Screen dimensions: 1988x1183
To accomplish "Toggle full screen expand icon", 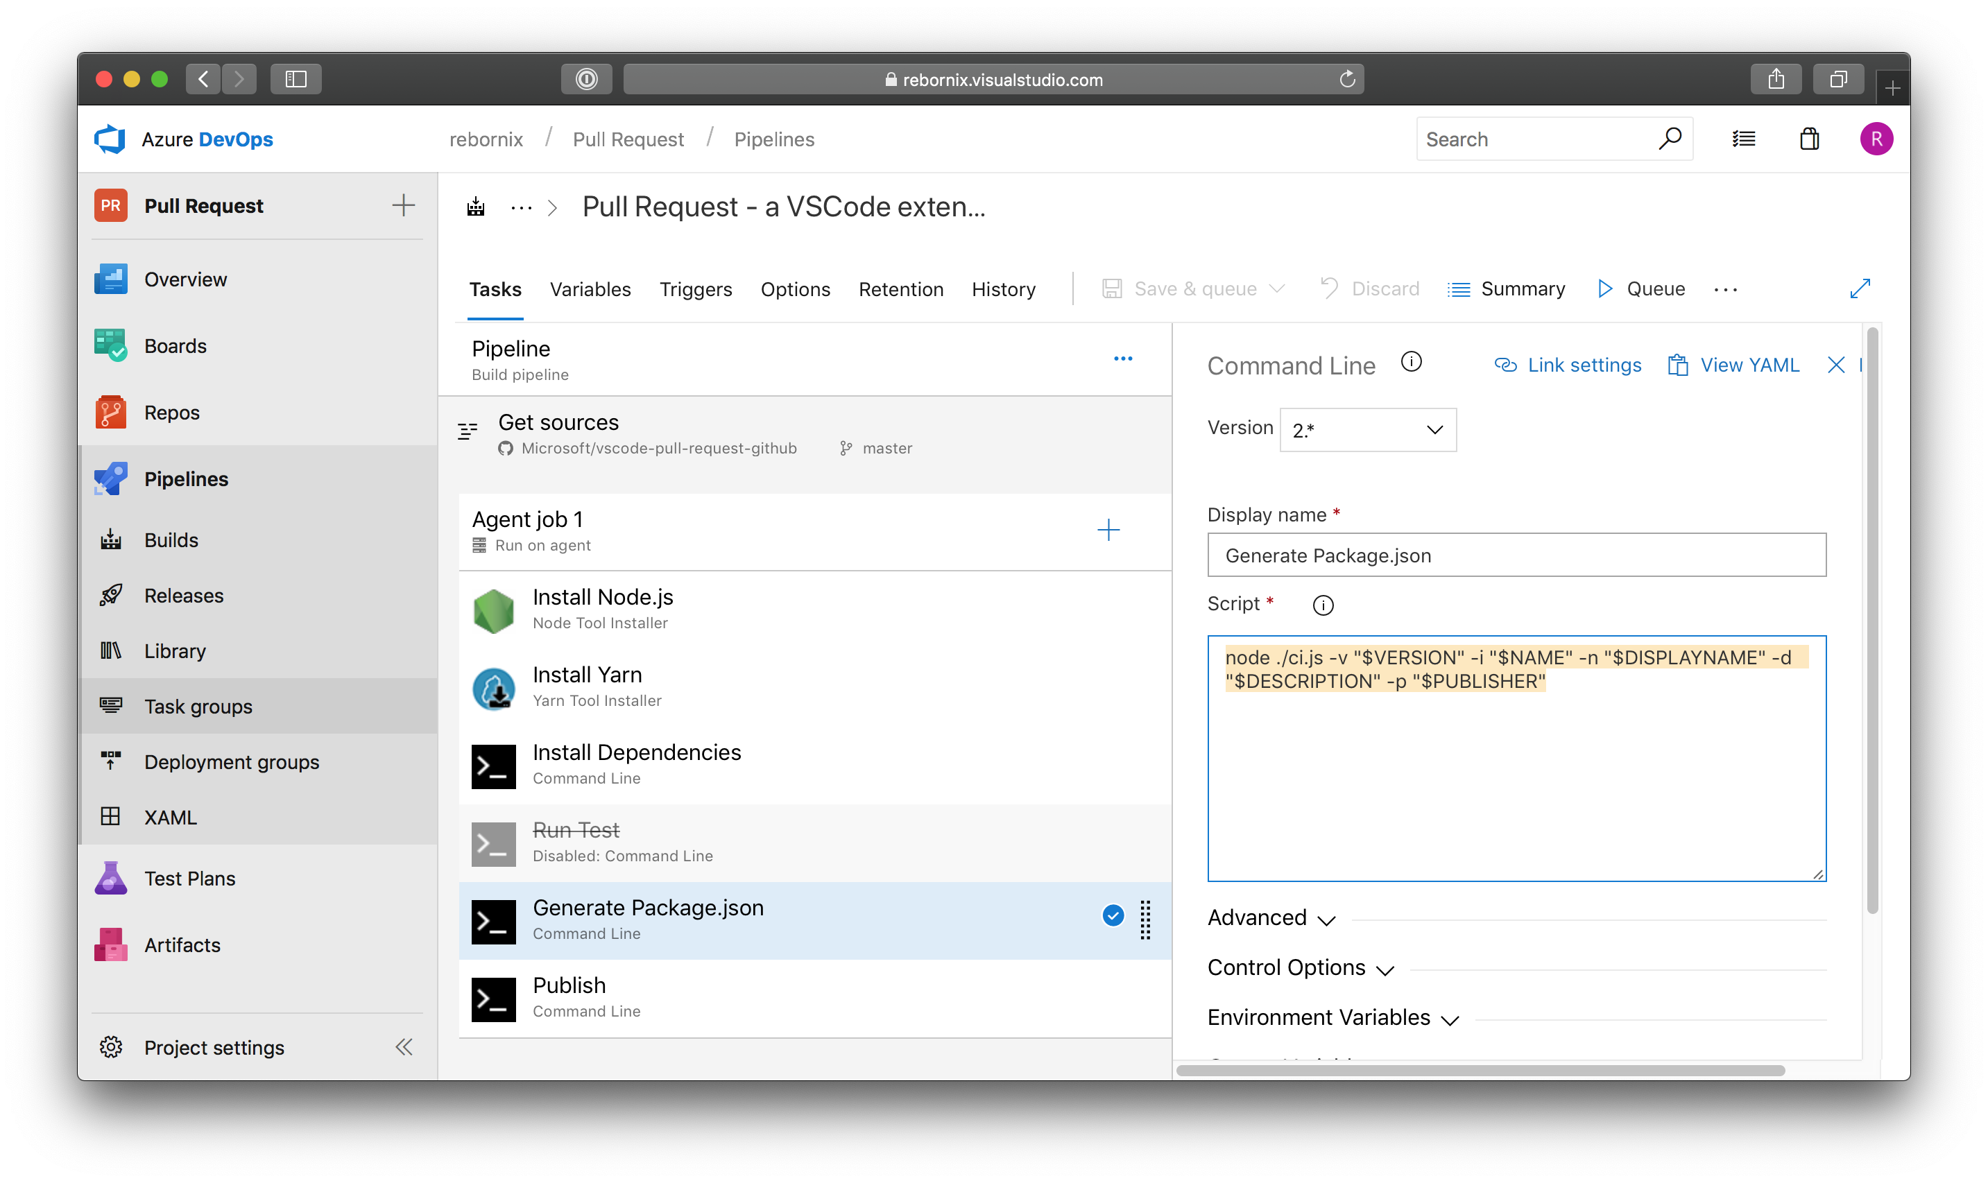I will [x=1860, y=288].
